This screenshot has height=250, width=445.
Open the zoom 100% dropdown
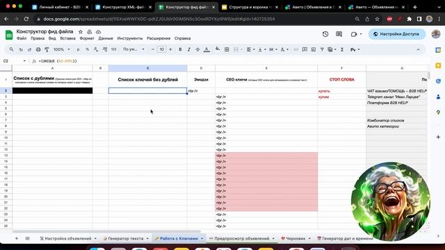coord(62,49)
